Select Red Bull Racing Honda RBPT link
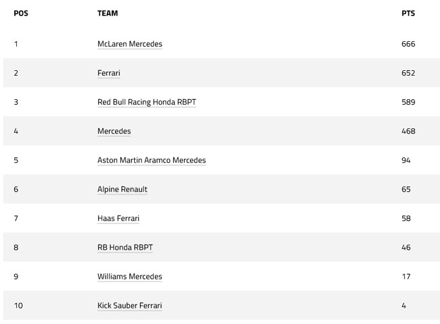Viewport: 440px width, 324px height. point(147,102)
